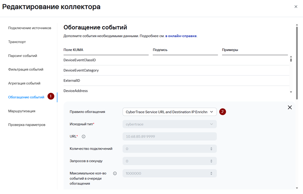
Task: Go to the Подключение источников step
Action: [30, 28]
